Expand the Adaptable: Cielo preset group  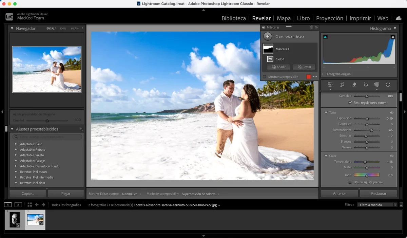[16, 144]
